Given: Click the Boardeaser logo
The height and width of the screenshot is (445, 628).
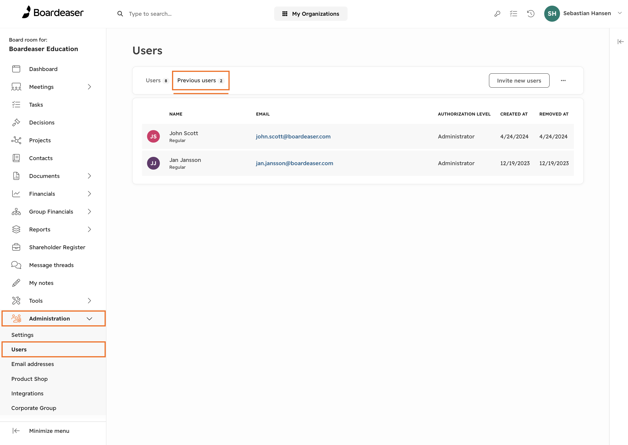Looking at the screenshot, I should (53, 12).
